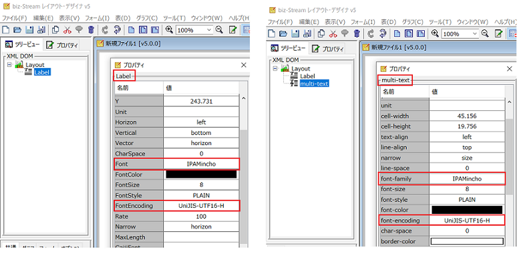Viewport: 527px width, 256px height.
Task: Click the Vertical value bottom
Action: click(201, 132)
